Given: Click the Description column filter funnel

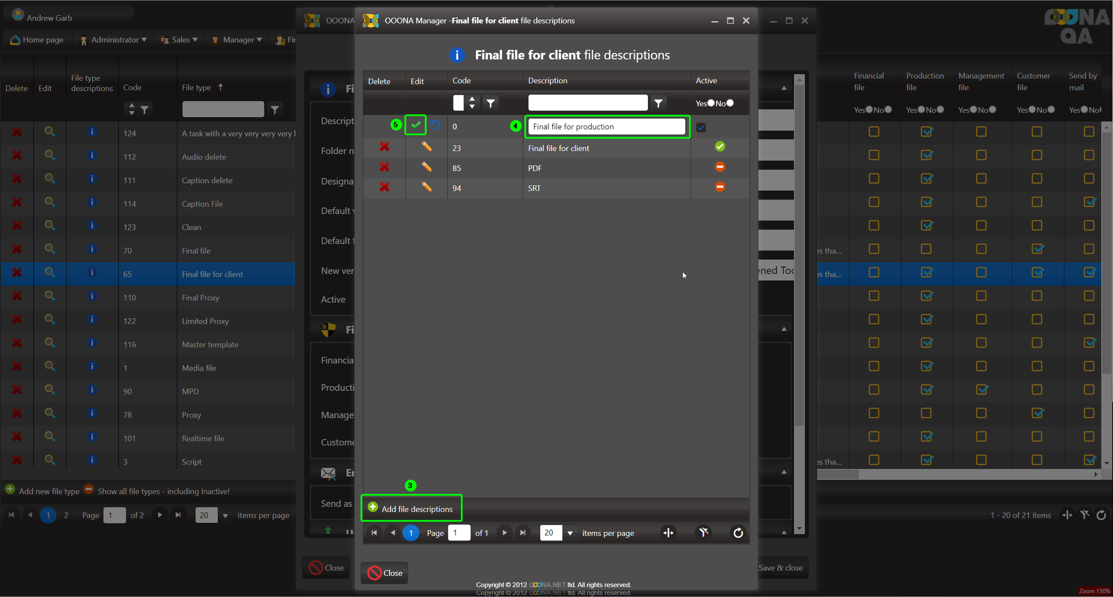Looking at the screenshot, I should tap(658, 103).
